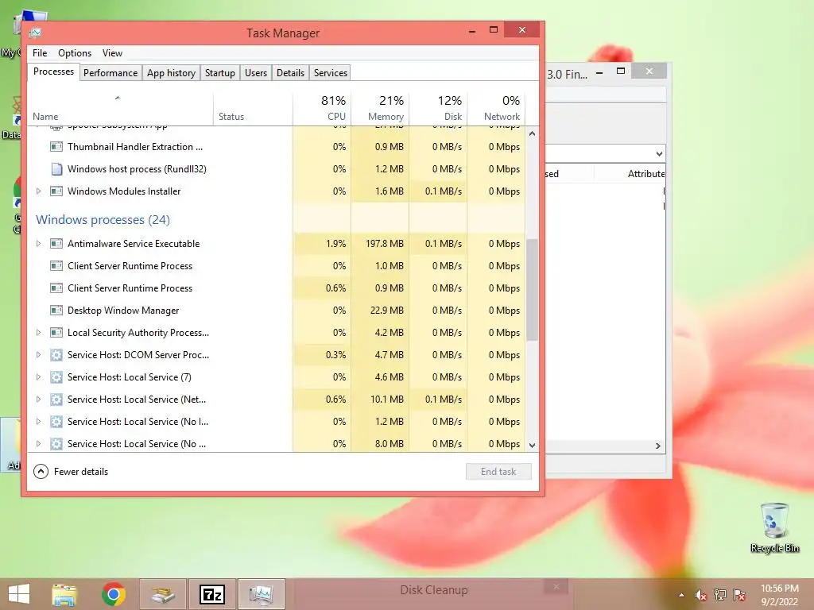
Task: Select the Client Server Runtime Process row using 0.6% CPU
Action: pyautogui.click(x=276, y=288)
